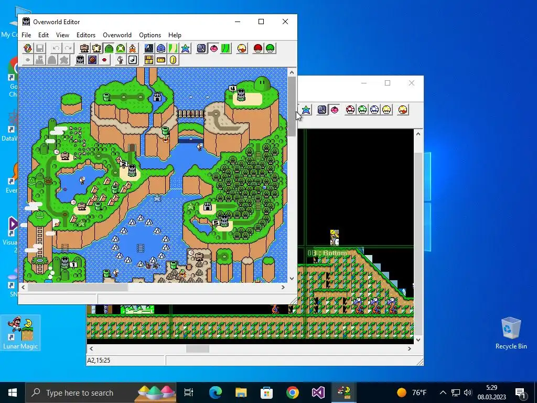This screenshot has height=403, width=537.
Task: Click the Overworld Editor horizontal scrollbar thumb
Action: [x=78, y=287]
